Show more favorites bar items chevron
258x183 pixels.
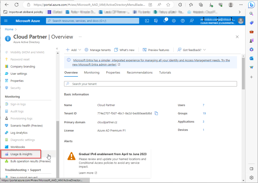(240, 12)
